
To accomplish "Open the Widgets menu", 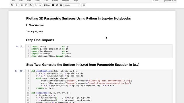I will tap(66, 1).
